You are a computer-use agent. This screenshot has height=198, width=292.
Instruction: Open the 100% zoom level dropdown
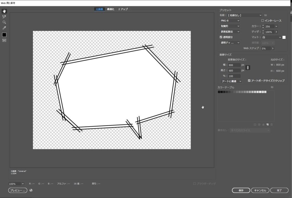click(23, 184)
